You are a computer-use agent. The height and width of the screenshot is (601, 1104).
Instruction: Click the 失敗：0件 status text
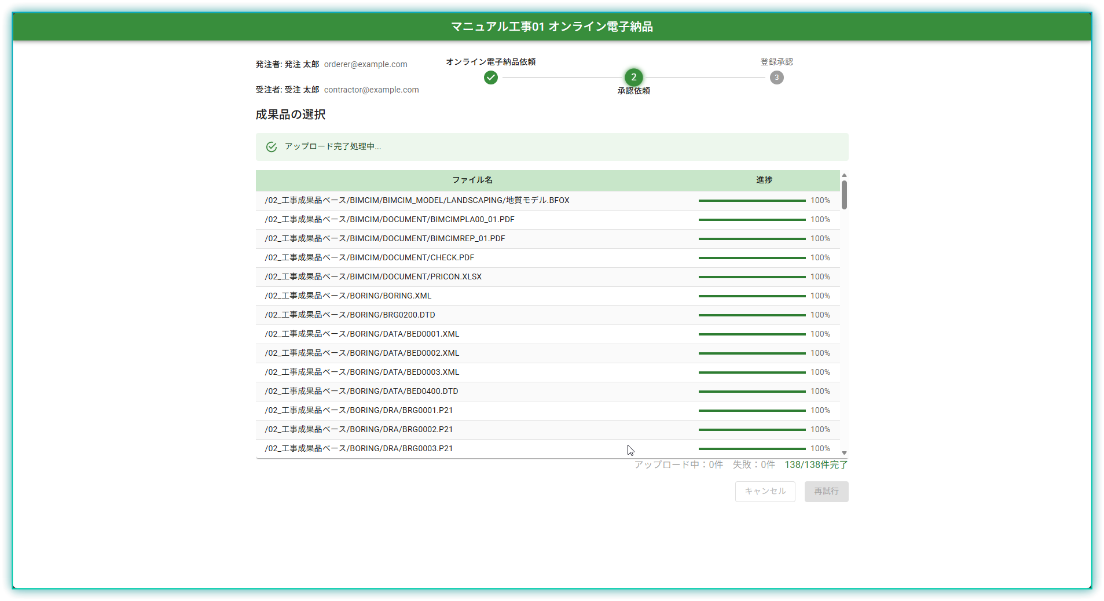754,465
